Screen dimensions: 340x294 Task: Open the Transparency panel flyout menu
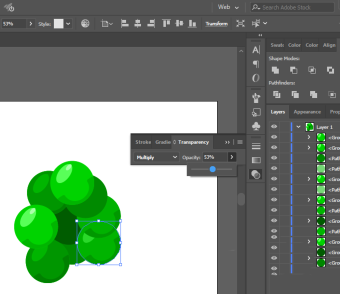click(240, 142)
